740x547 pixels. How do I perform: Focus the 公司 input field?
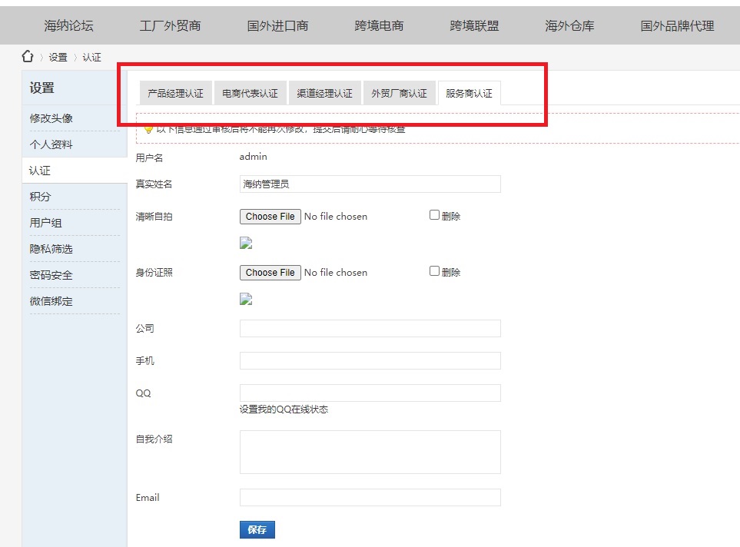pos(370,329)
